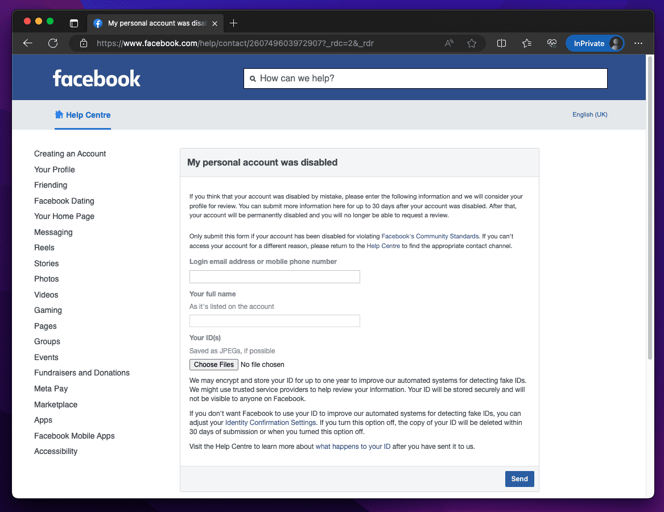Viewport: 664px width, 512px height.
Task: Open the Favorites list icon
Action: pos(527,43)
